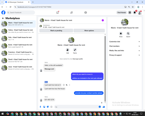This screenshot has height=116, width=145.
Task: Click 'I just want too tour the house' message
Action: point(55,89)
